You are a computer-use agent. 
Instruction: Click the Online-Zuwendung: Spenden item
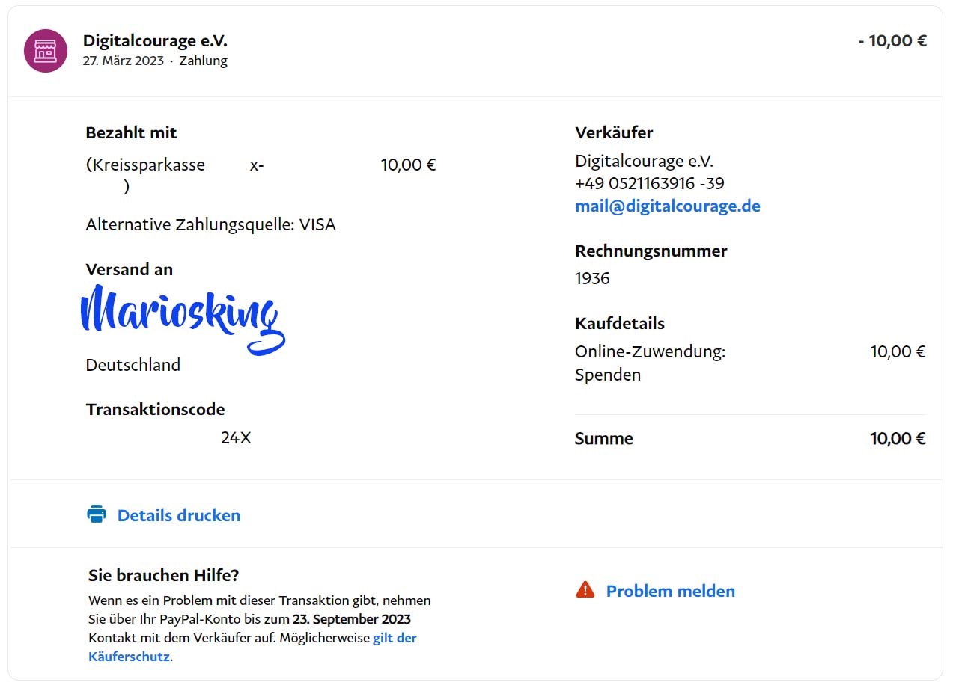pyautogui.click(x=650, y=363)
